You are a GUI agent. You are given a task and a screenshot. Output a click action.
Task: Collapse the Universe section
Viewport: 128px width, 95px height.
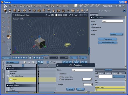pyautogui.click(x=7, y=69)
